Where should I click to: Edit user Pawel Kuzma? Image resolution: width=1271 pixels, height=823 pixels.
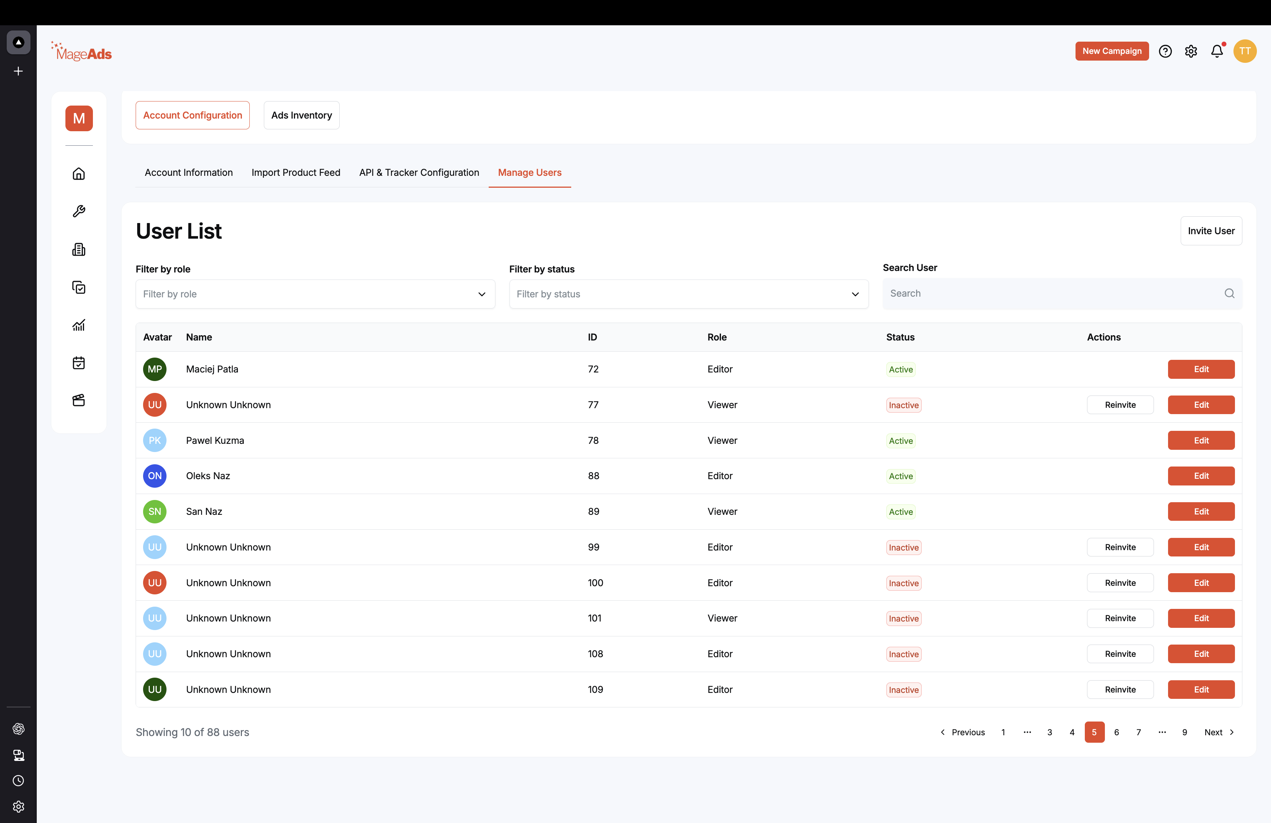point(1201,440)
